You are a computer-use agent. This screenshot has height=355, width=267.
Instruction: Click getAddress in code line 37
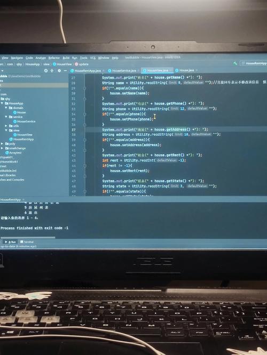click(176, 130)
